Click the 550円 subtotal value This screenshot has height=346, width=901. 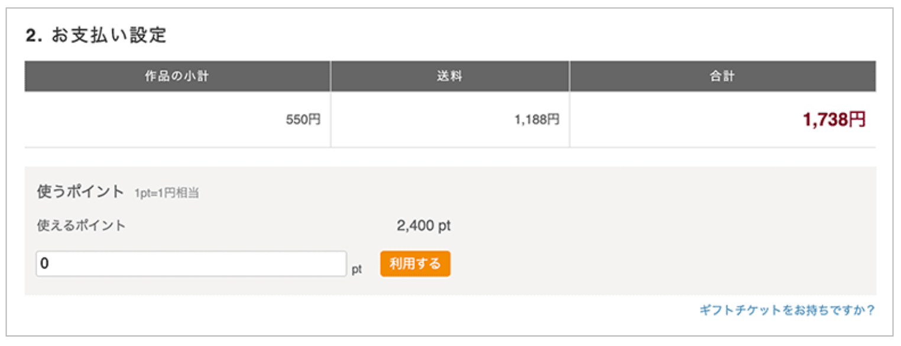point(303,120)
